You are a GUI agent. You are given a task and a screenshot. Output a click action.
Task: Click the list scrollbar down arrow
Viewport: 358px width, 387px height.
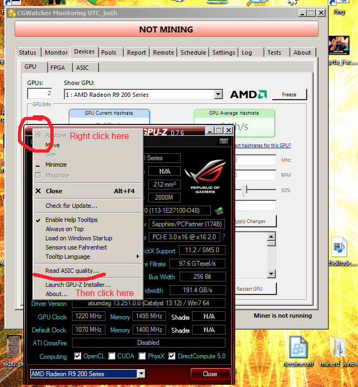point(271,273)
